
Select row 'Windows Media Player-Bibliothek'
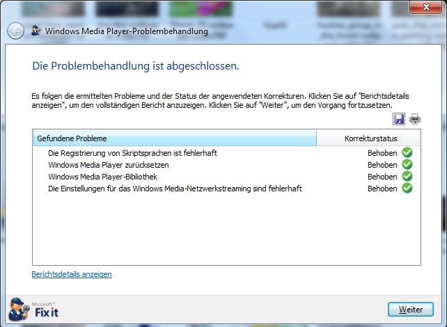tap(226, 177)
